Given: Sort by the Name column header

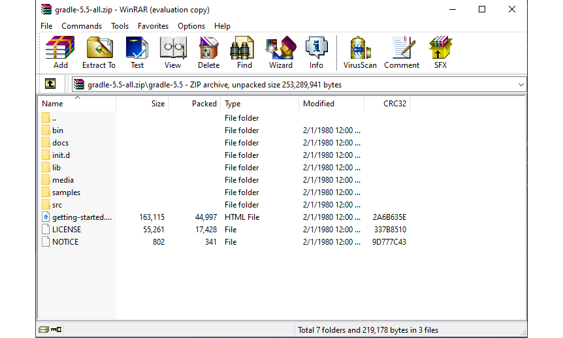Looking at the screenshot, I should [x=76, y=104].
